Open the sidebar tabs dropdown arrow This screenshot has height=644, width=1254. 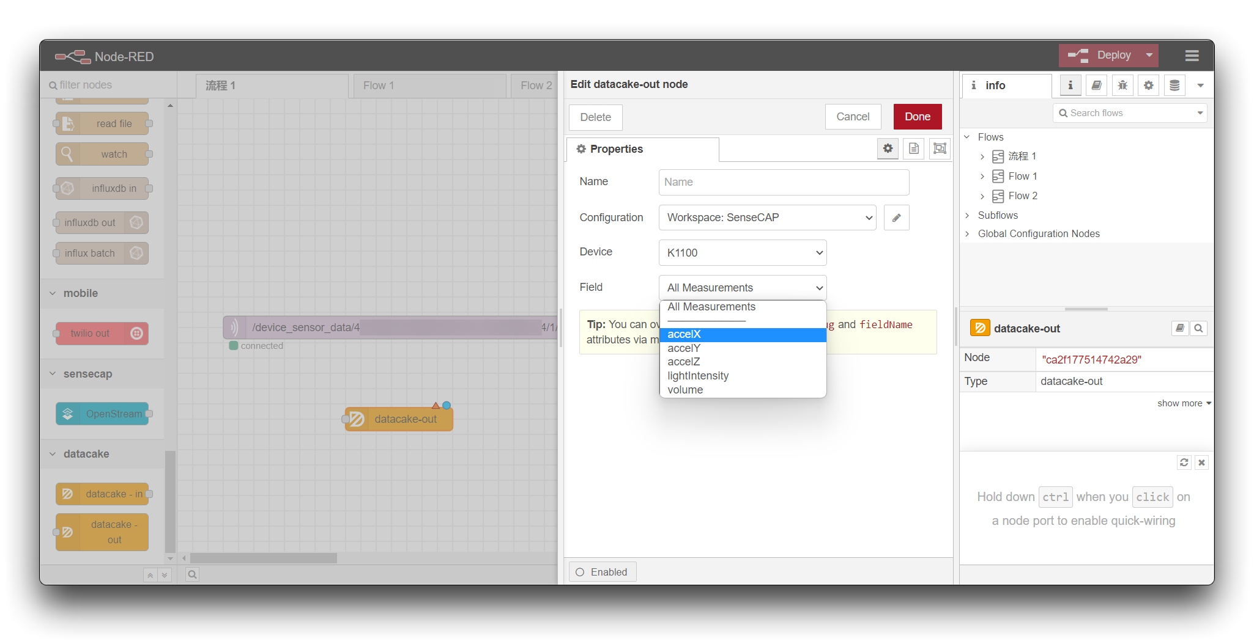pyautogui.click(x=1201, y=86)
